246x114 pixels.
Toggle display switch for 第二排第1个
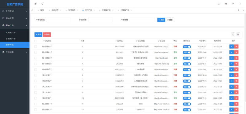[x=187, y=75]
